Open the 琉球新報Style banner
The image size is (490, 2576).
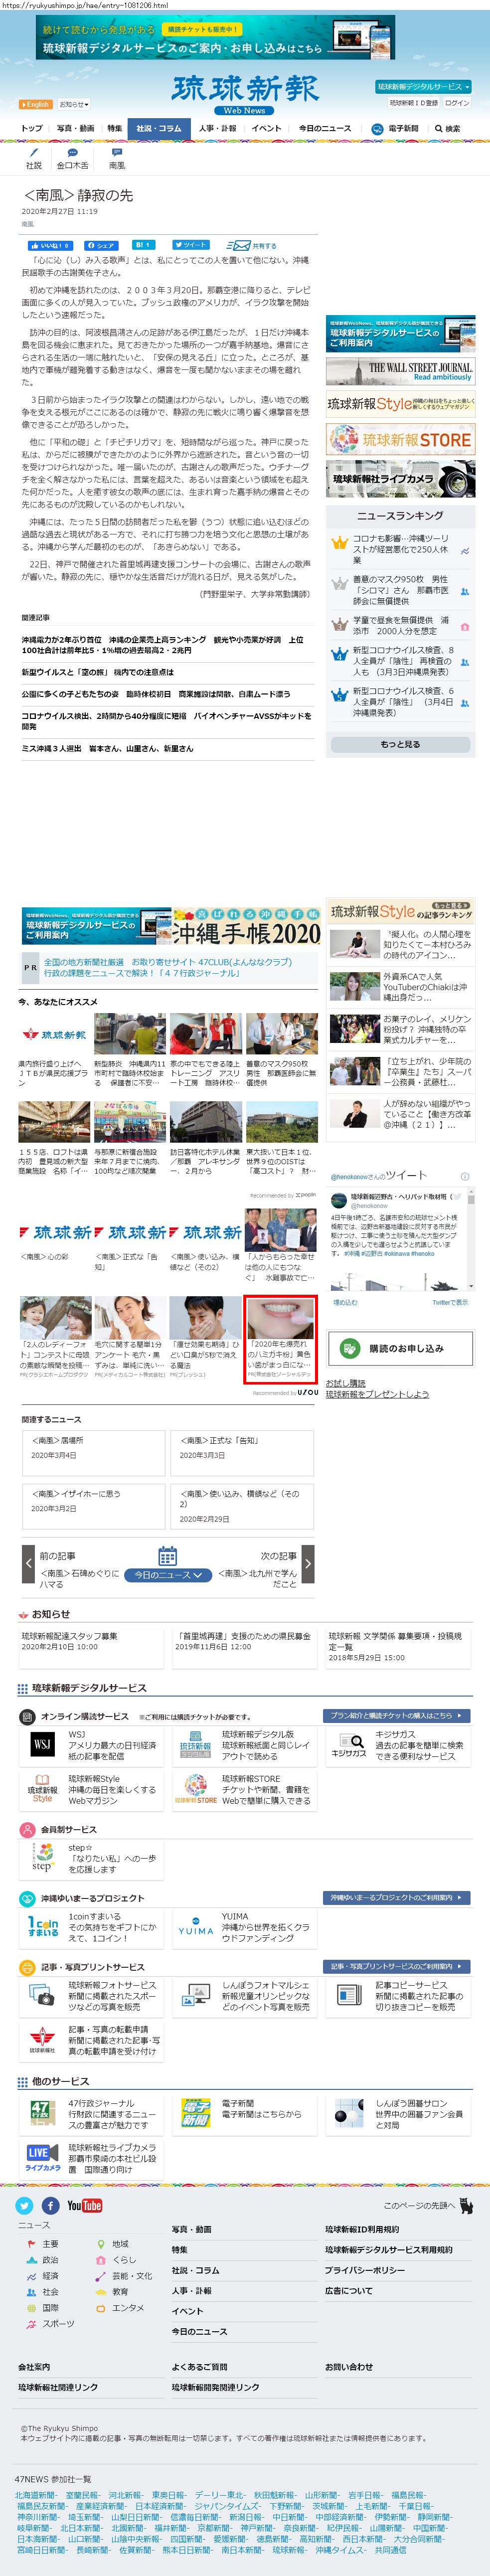[400, 404]
